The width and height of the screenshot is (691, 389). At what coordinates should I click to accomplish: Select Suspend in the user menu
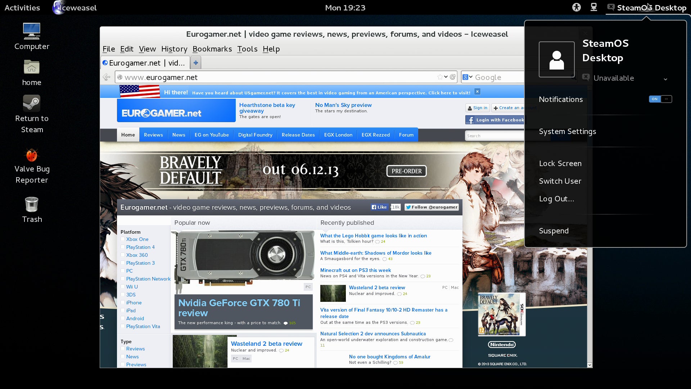tap(554, 231)
